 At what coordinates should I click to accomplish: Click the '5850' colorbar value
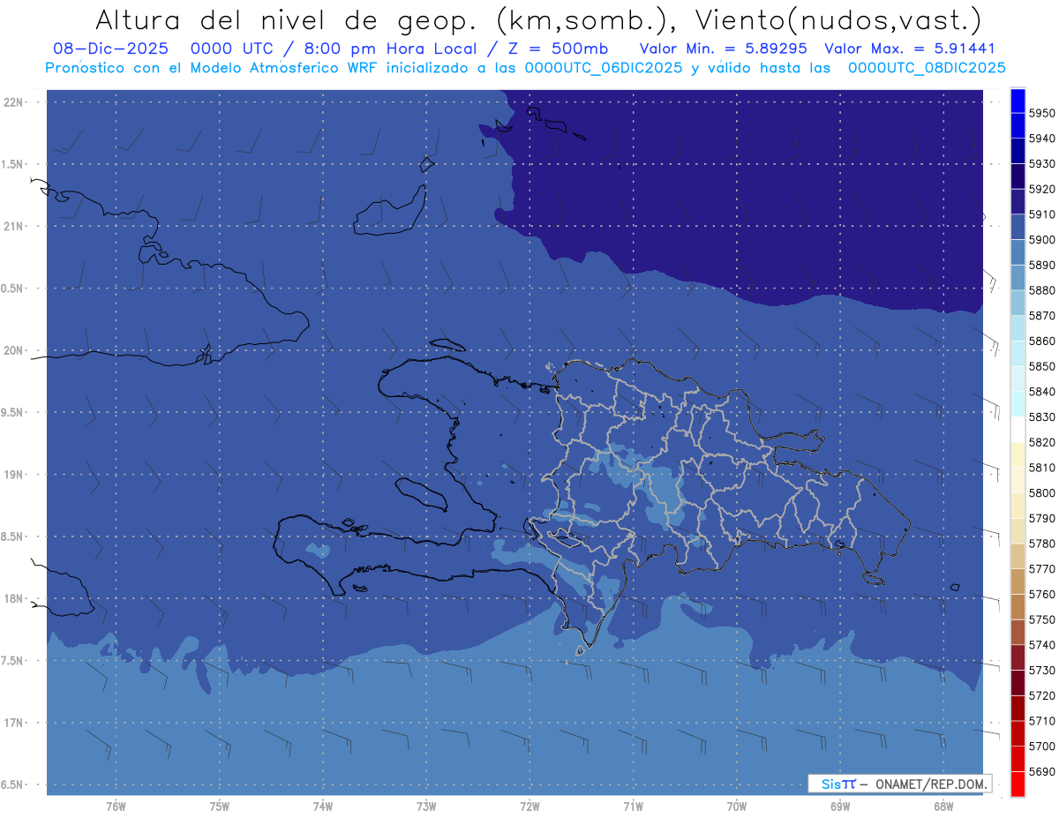pos(1042,366)
